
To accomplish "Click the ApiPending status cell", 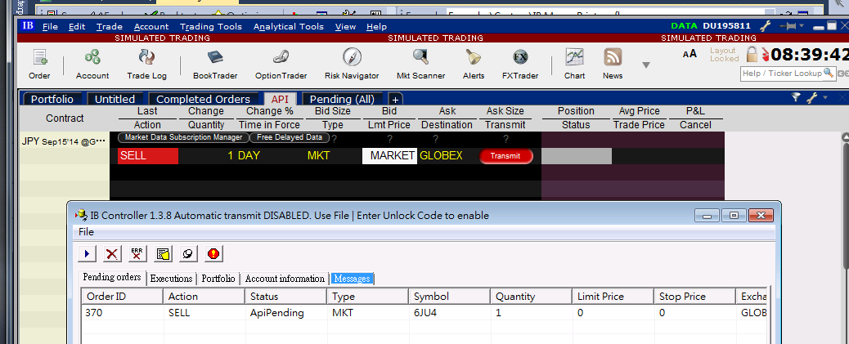I will tap(285, 313).
